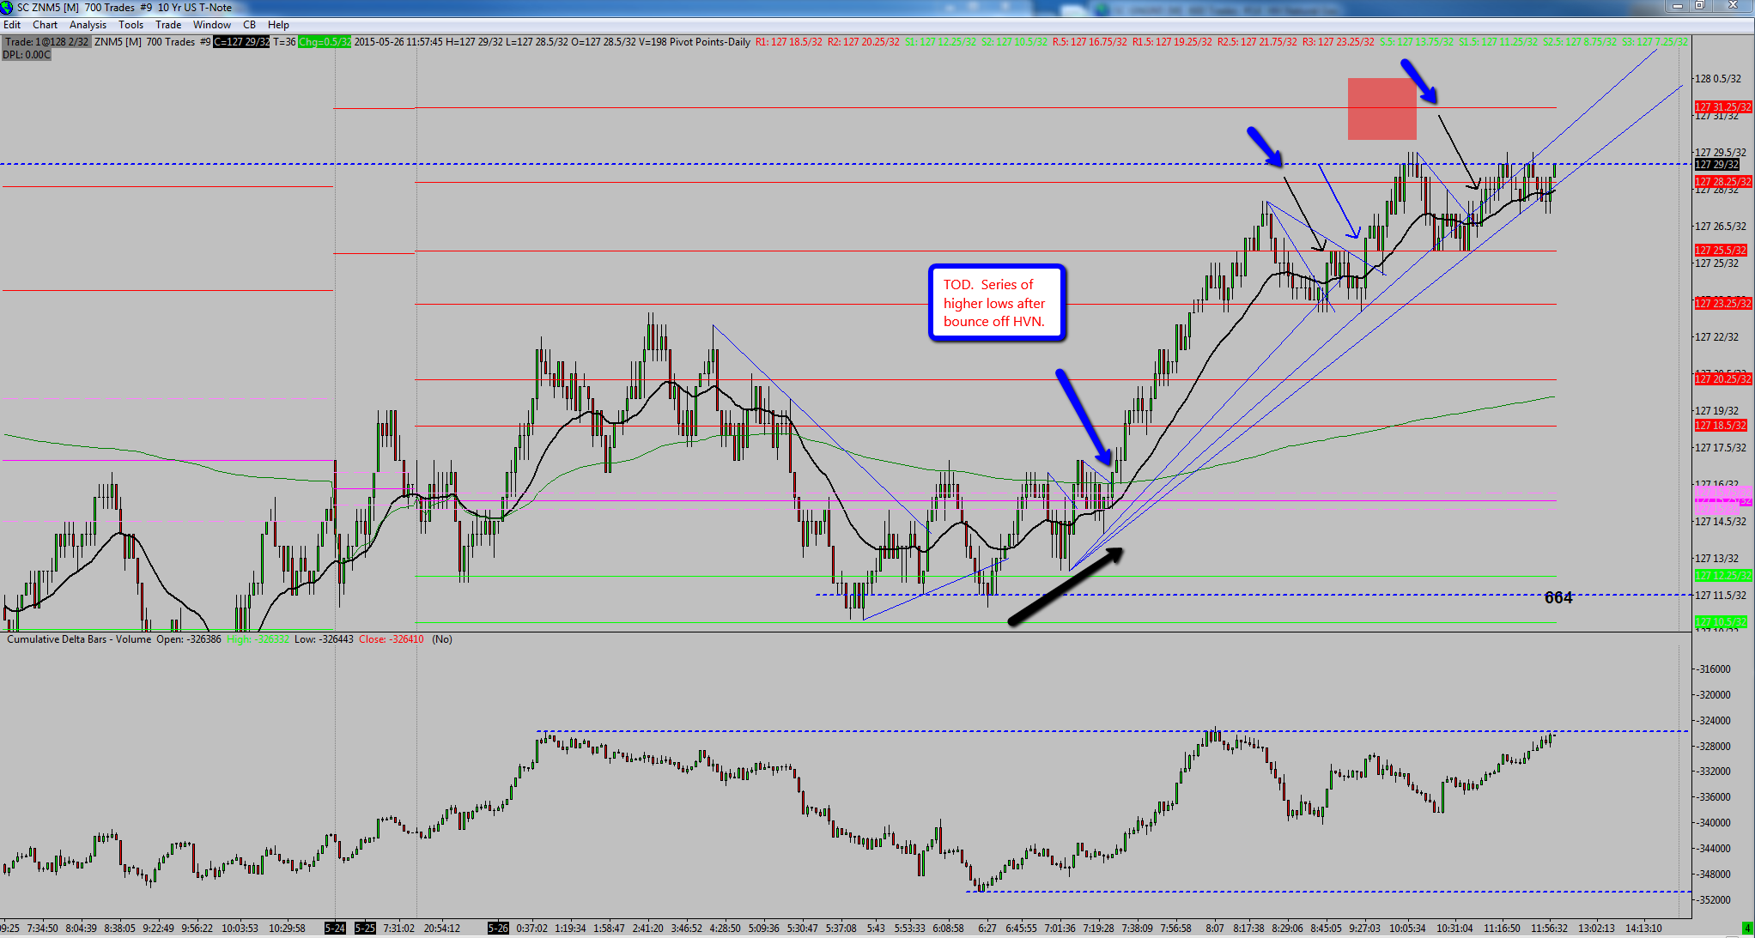Click the green 127 12.25/32 price axis label
Image resolution: width=1755 pixels, height=938 pixels.
pos(1722,576)
